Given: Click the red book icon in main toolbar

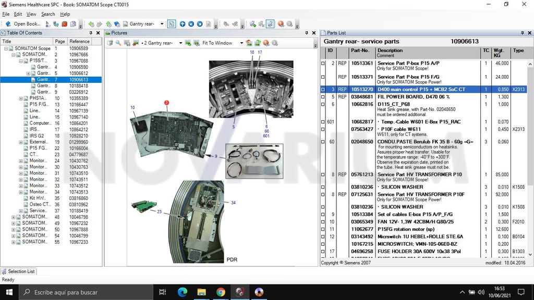Looking at the screenshot, I should pos(64,24).
